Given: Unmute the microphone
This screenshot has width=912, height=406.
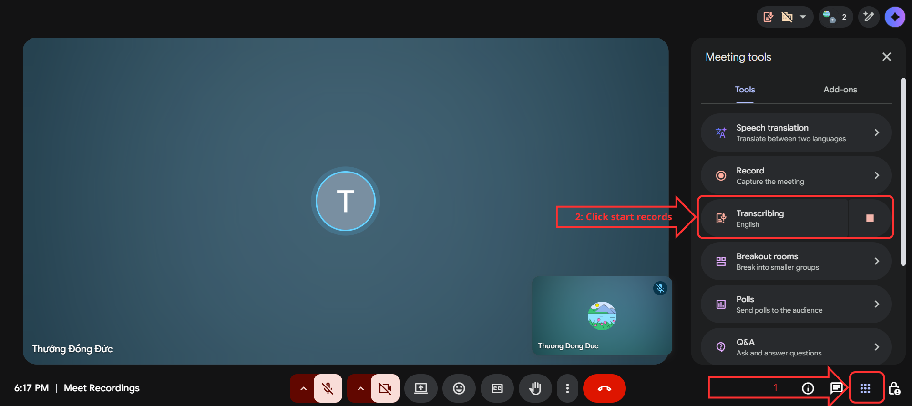Looking at the screenshot, I should (x=328, y=388).
